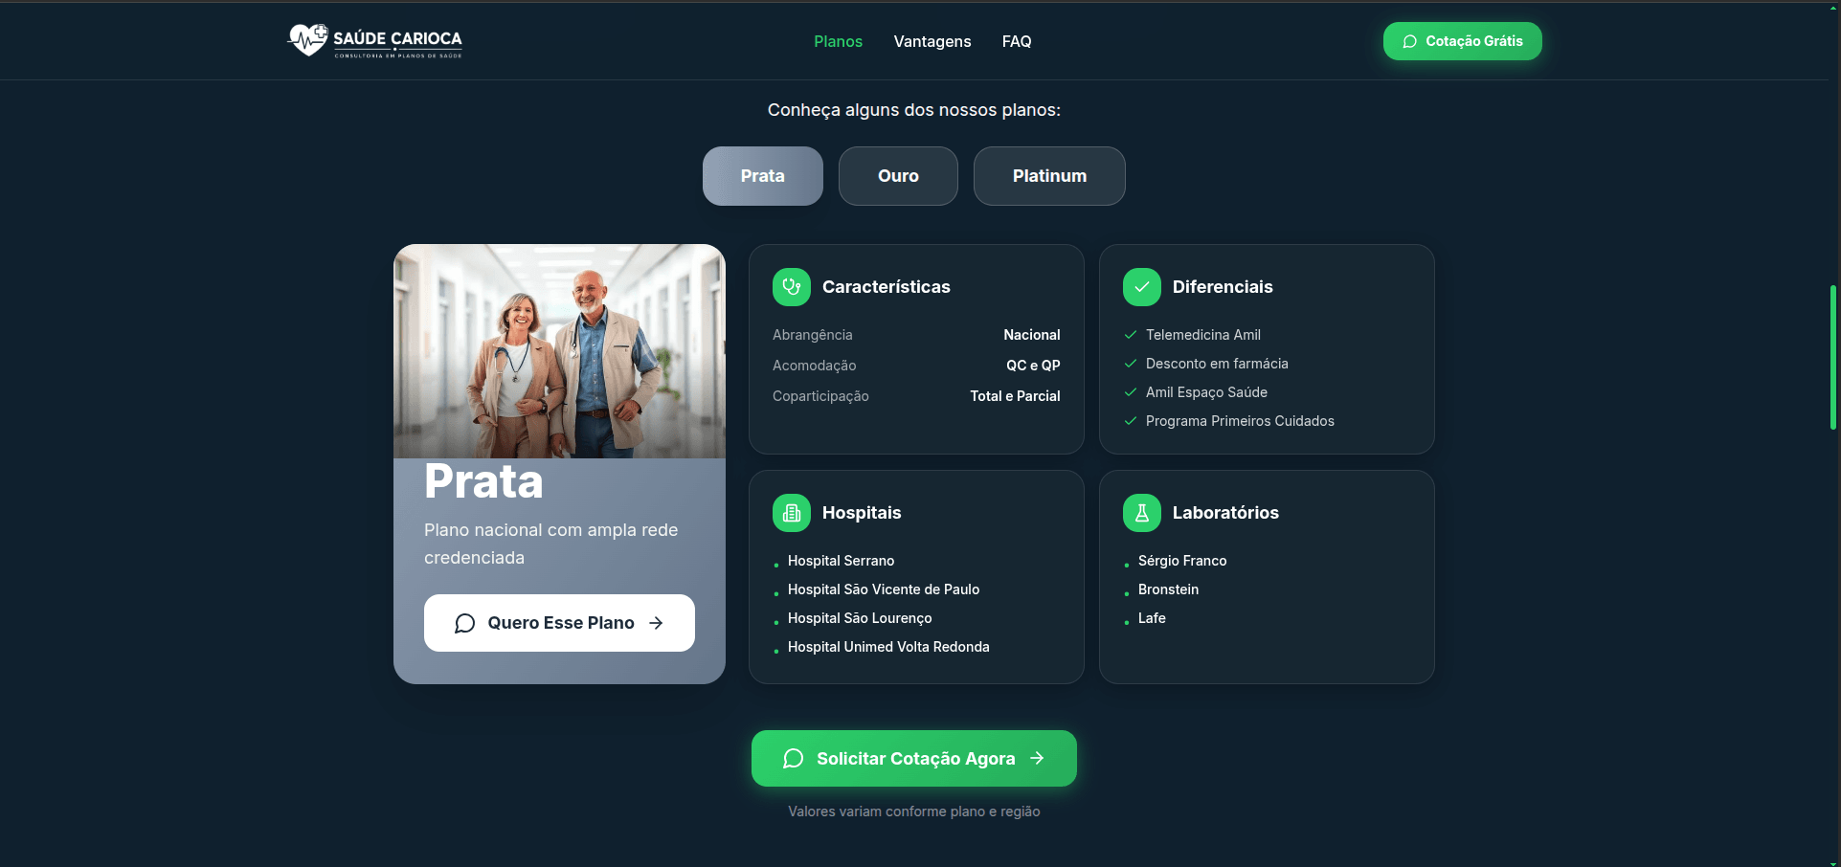The height and width of the screenshot is (867, 1841).
Task: Click the Nacional value for Abrangência
Action: (x=1032, y=335)
